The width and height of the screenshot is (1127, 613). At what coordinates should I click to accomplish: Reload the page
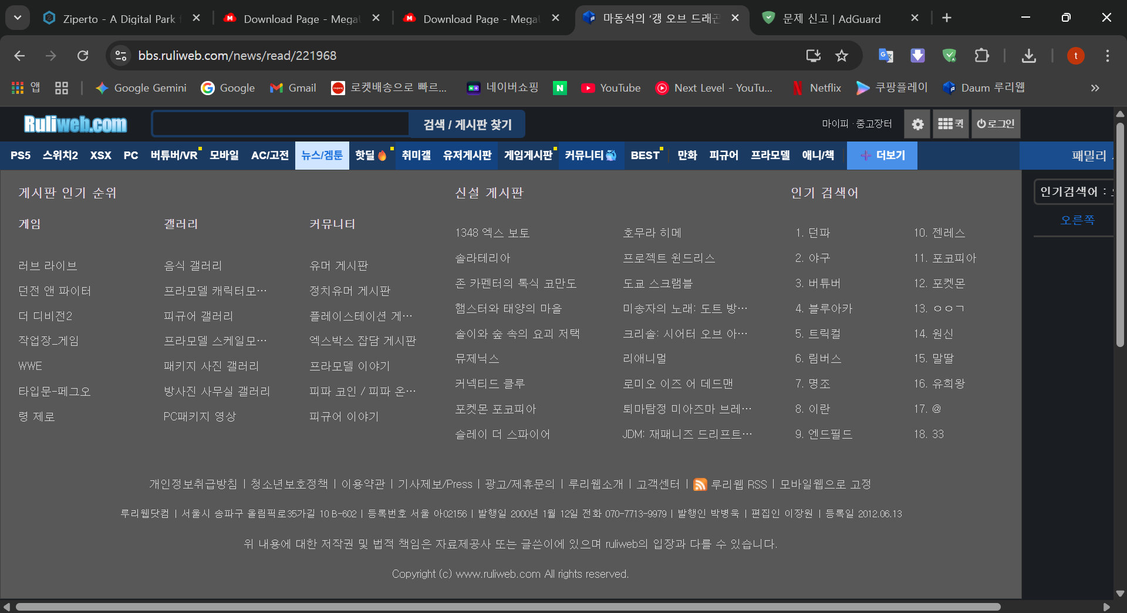83,56
